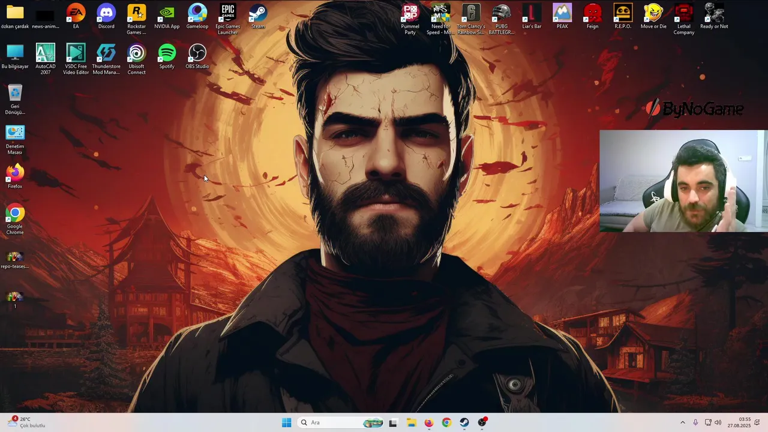The width and height of the screenshot is (768, 432).
Task: Open Task View on the taskbar
Action: point(393,422)
